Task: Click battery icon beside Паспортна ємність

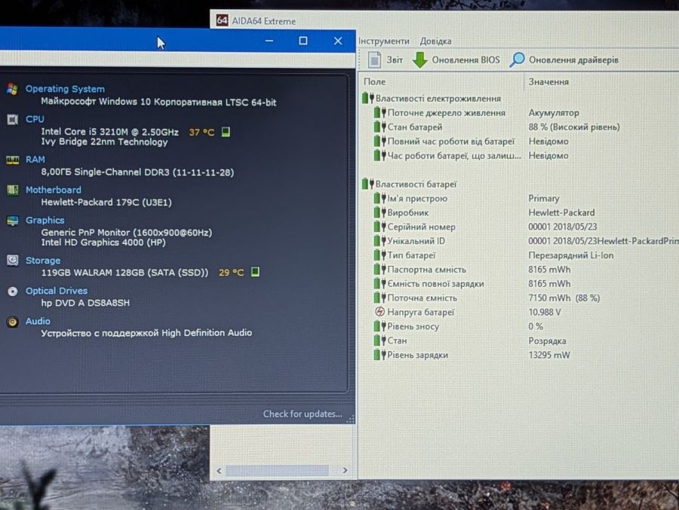Action: tap(379, 270)
